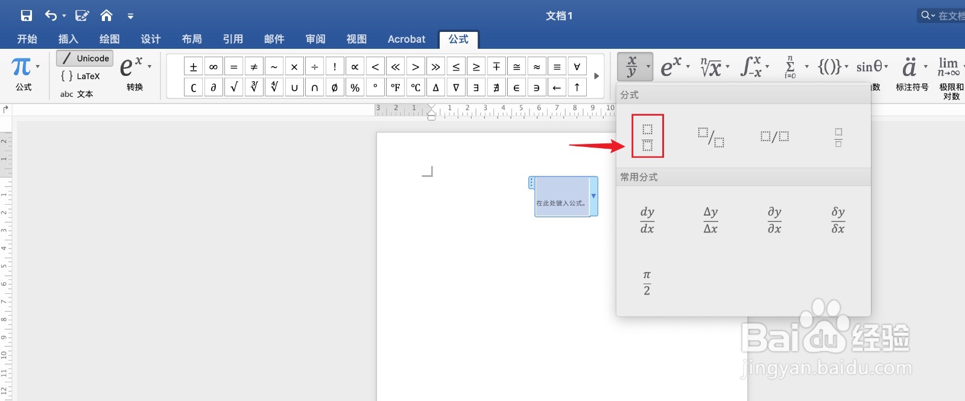The width and height of the screenshot is (965, 401).
Task: Switch to the 绘图 tab
Action: coord(109,39)
